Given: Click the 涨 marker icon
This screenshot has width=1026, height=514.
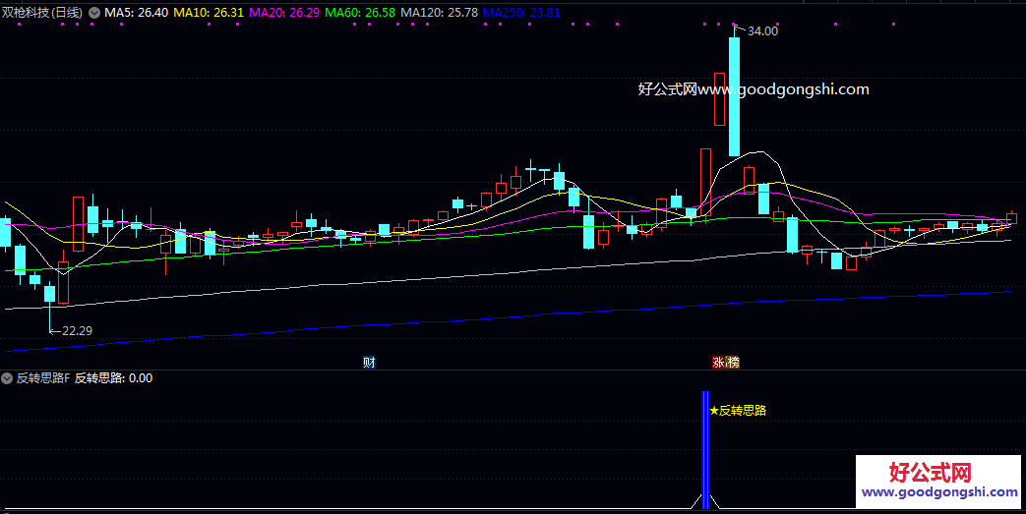Looking at the screenshot, I should coord(719,363).
